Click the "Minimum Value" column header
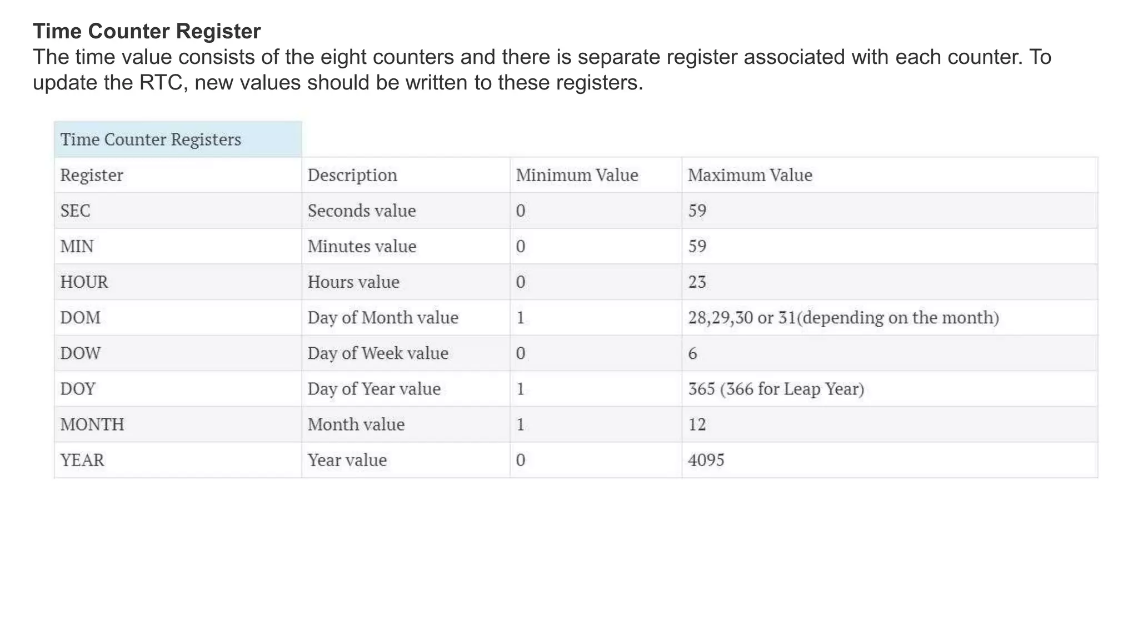 click(x=577, y=176)
